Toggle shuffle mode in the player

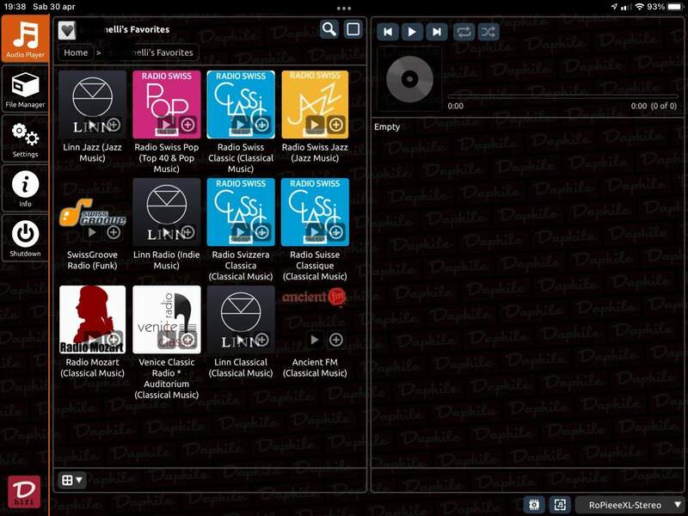pyautogui.click(x=488, y=32)
